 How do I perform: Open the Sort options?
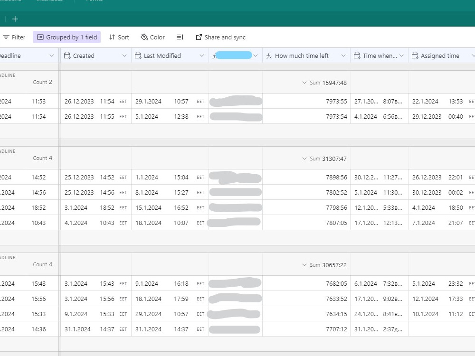point(119,37)
